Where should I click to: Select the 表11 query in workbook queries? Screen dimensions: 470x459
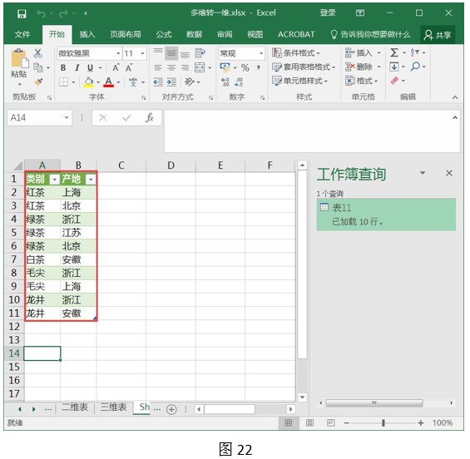tap(386, 215)
